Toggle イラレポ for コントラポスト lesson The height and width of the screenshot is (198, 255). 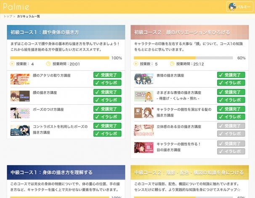pyautogui.click(x=107, y=134)
